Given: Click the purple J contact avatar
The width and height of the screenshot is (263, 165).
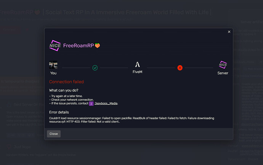Looking at the screenshot, I should (x=91, y=104).
